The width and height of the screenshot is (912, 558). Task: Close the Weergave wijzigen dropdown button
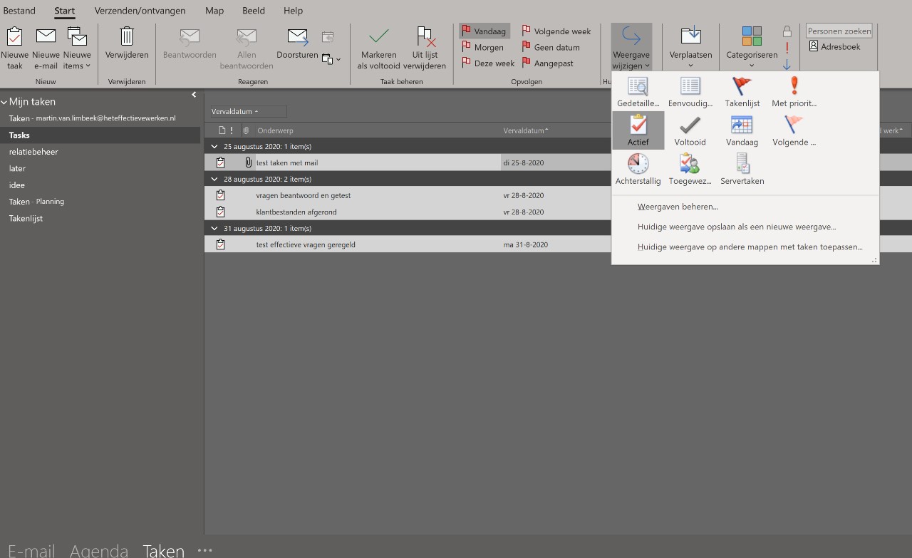(x=631, y=48)
